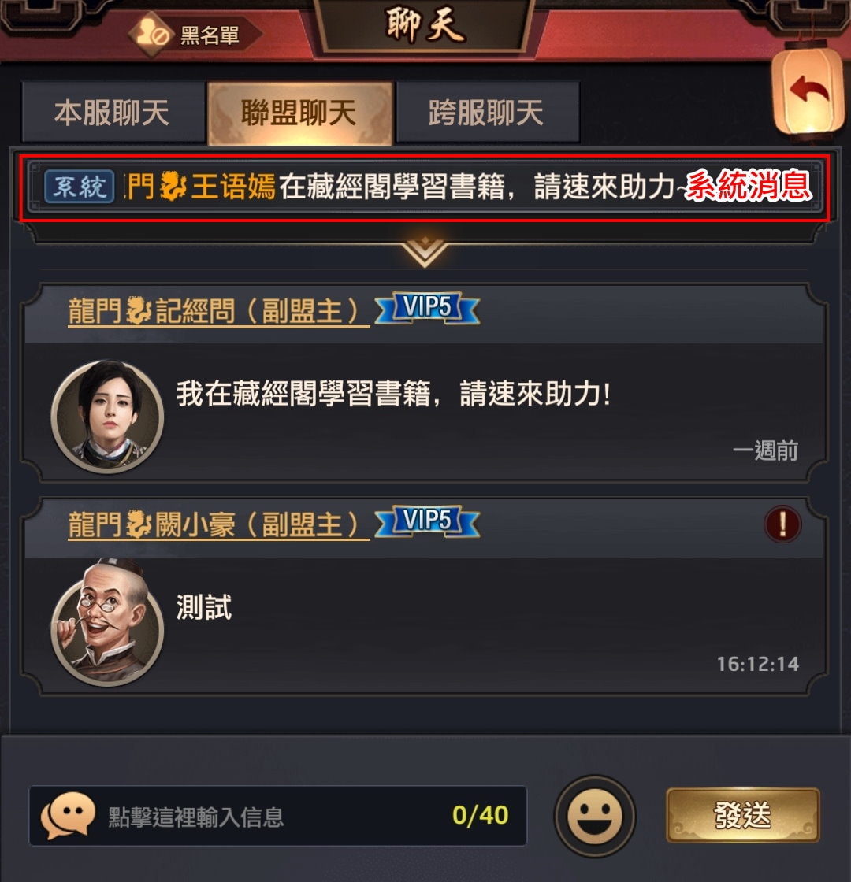
Task: View 關小豪's glasses man avatar
Action: (107, 624)
